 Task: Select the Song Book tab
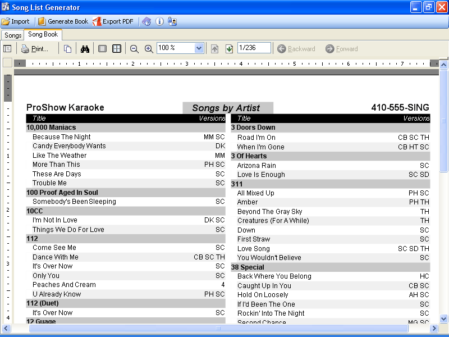point(43,34)
